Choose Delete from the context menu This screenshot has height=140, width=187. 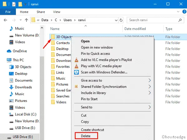click(86, 136)
